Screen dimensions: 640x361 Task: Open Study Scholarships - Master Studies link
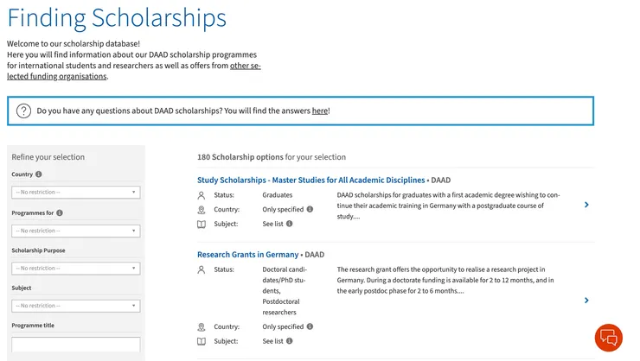311,180
